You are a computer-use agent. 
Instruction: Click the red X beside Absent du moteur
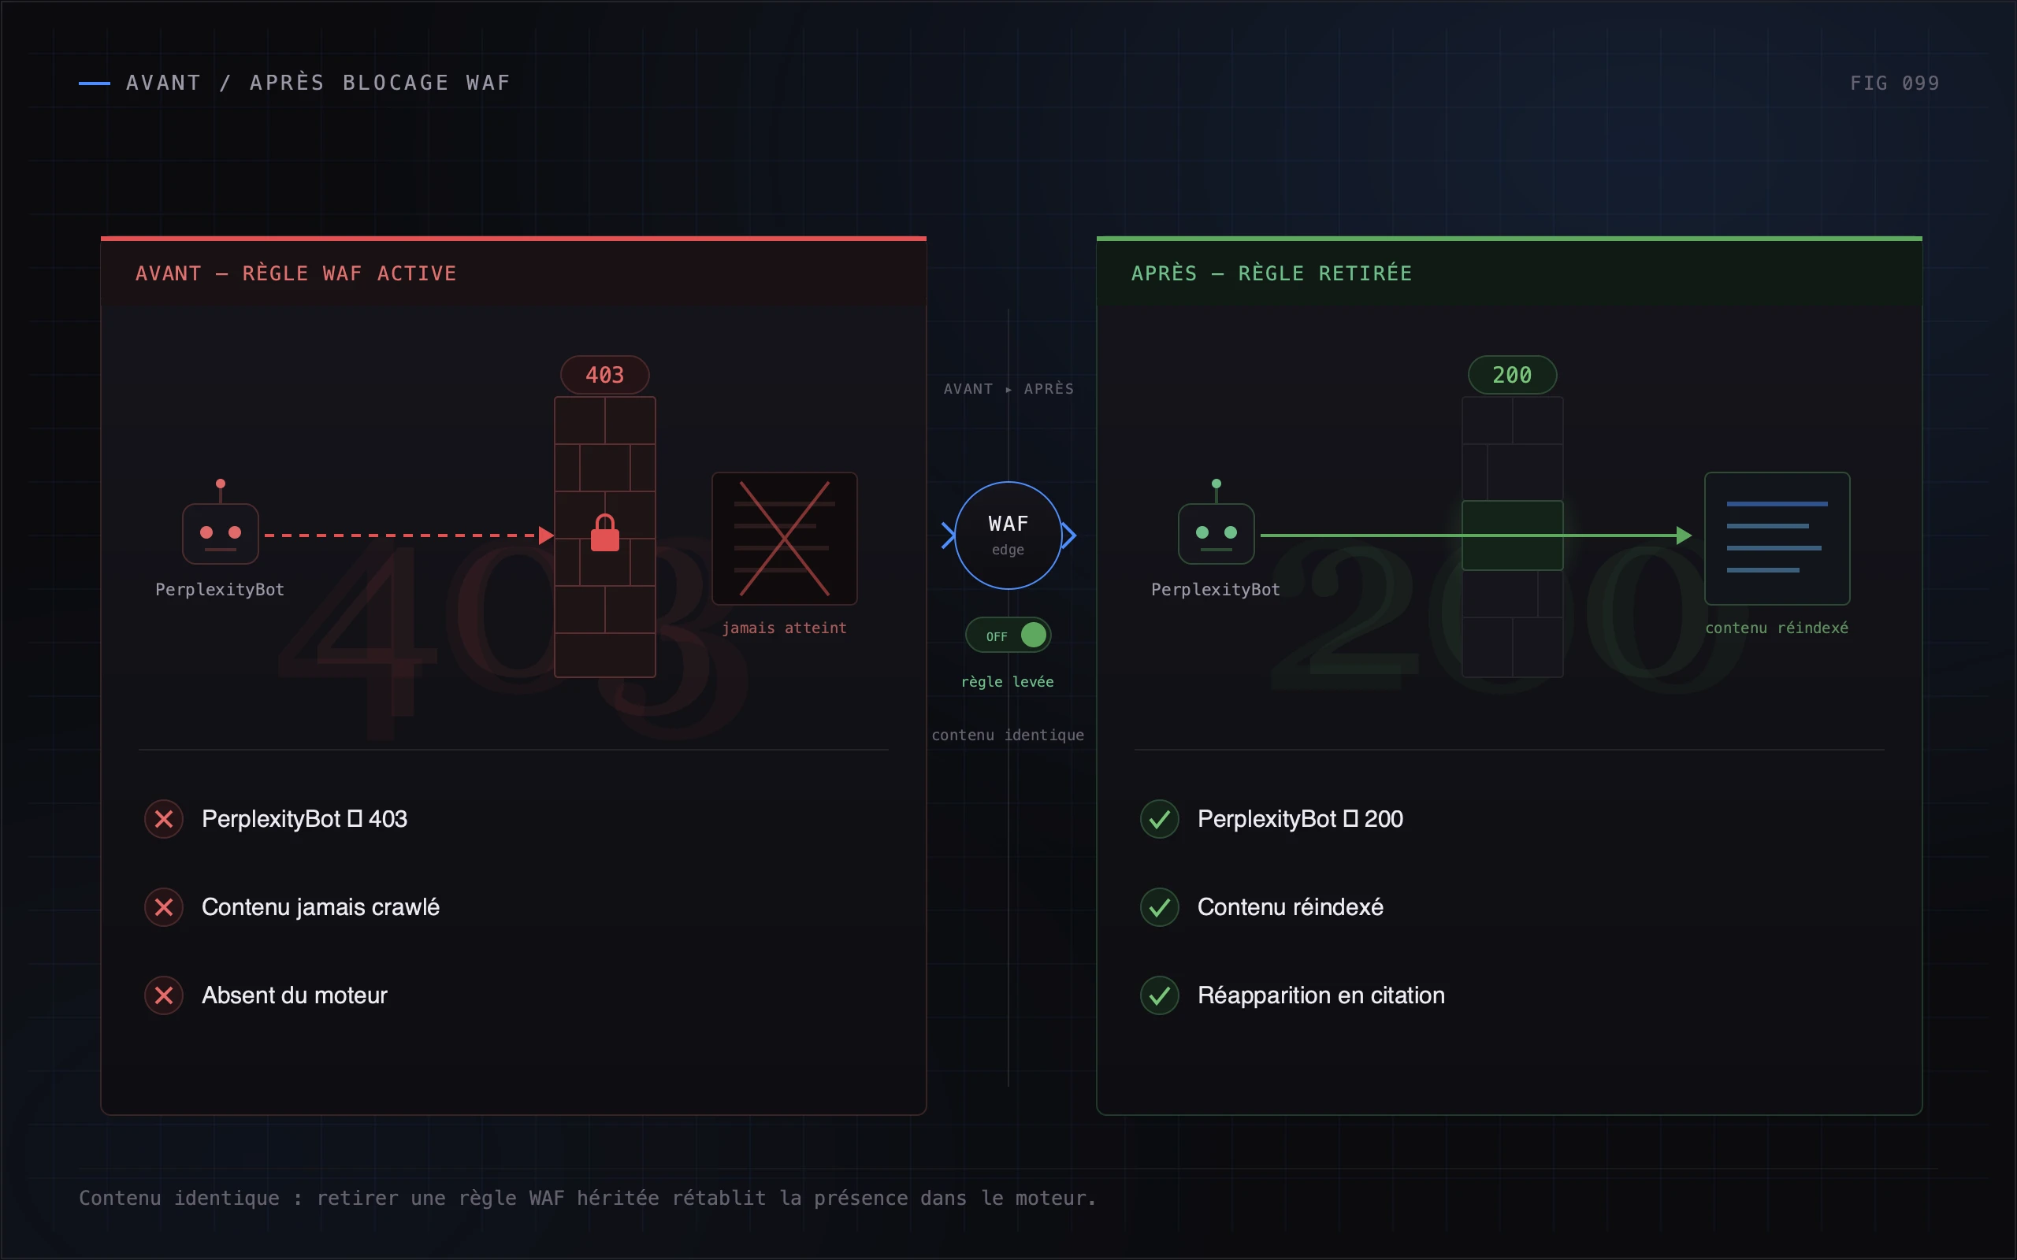coord(164,995)
